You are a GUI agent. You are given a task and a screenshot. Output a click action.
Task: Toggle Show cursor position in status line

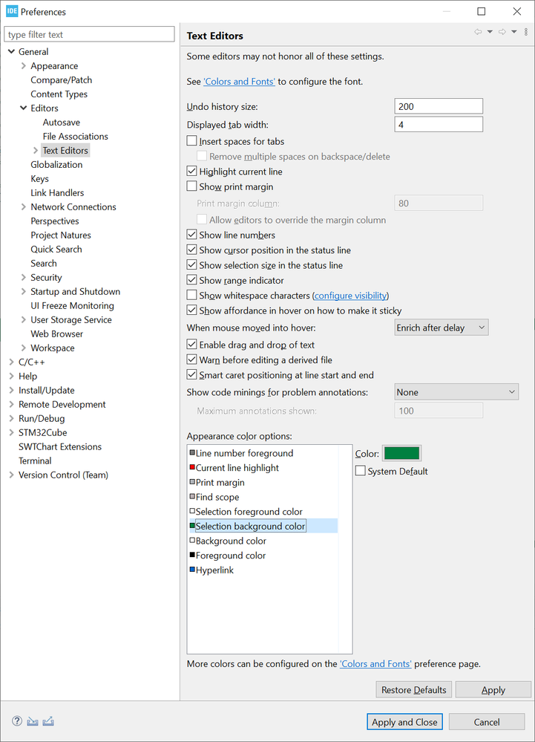(x=192, y=250)
